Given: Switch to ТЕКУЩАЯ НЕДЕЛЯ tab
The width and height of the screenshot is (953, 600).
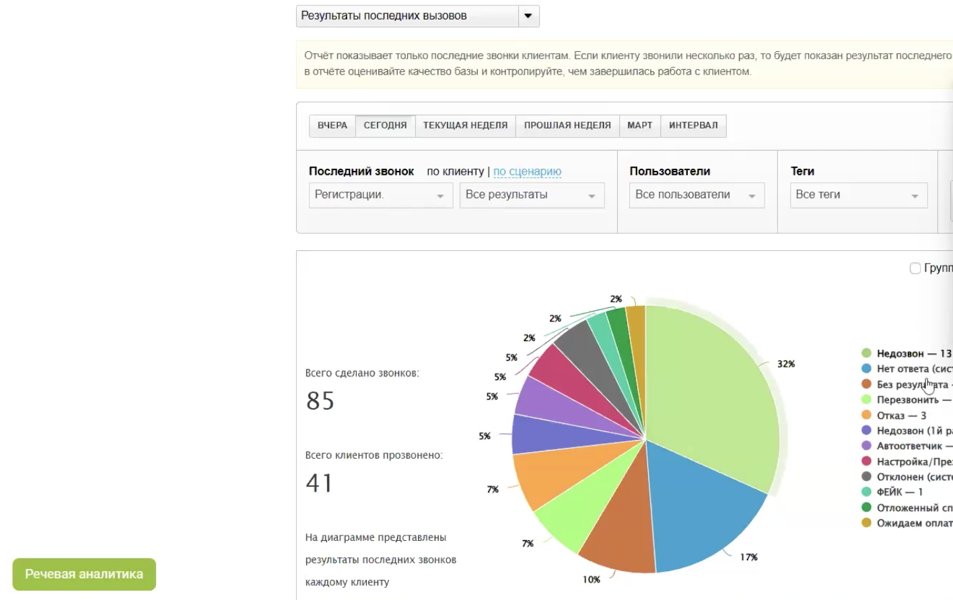Looking at the screenshot, I should 465,126.
